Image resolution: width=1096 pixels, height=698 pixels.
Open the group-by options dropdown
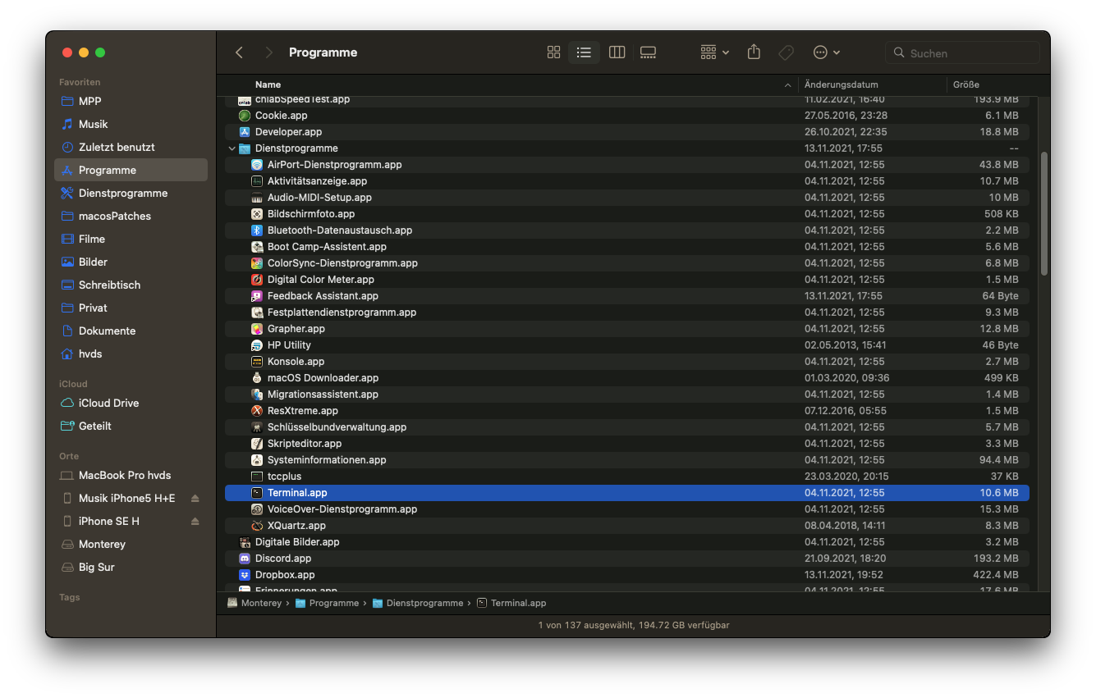[714, 52]
